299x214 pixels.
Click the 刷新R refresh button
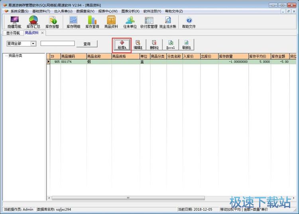[x=186, y=45]
